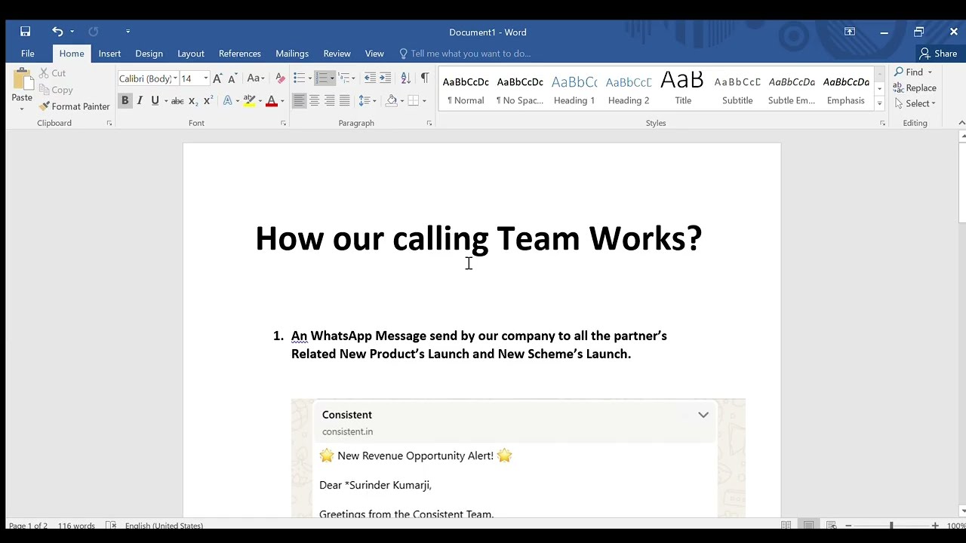
Task: Save the document with the floppy icon
Action: [25, 32]
